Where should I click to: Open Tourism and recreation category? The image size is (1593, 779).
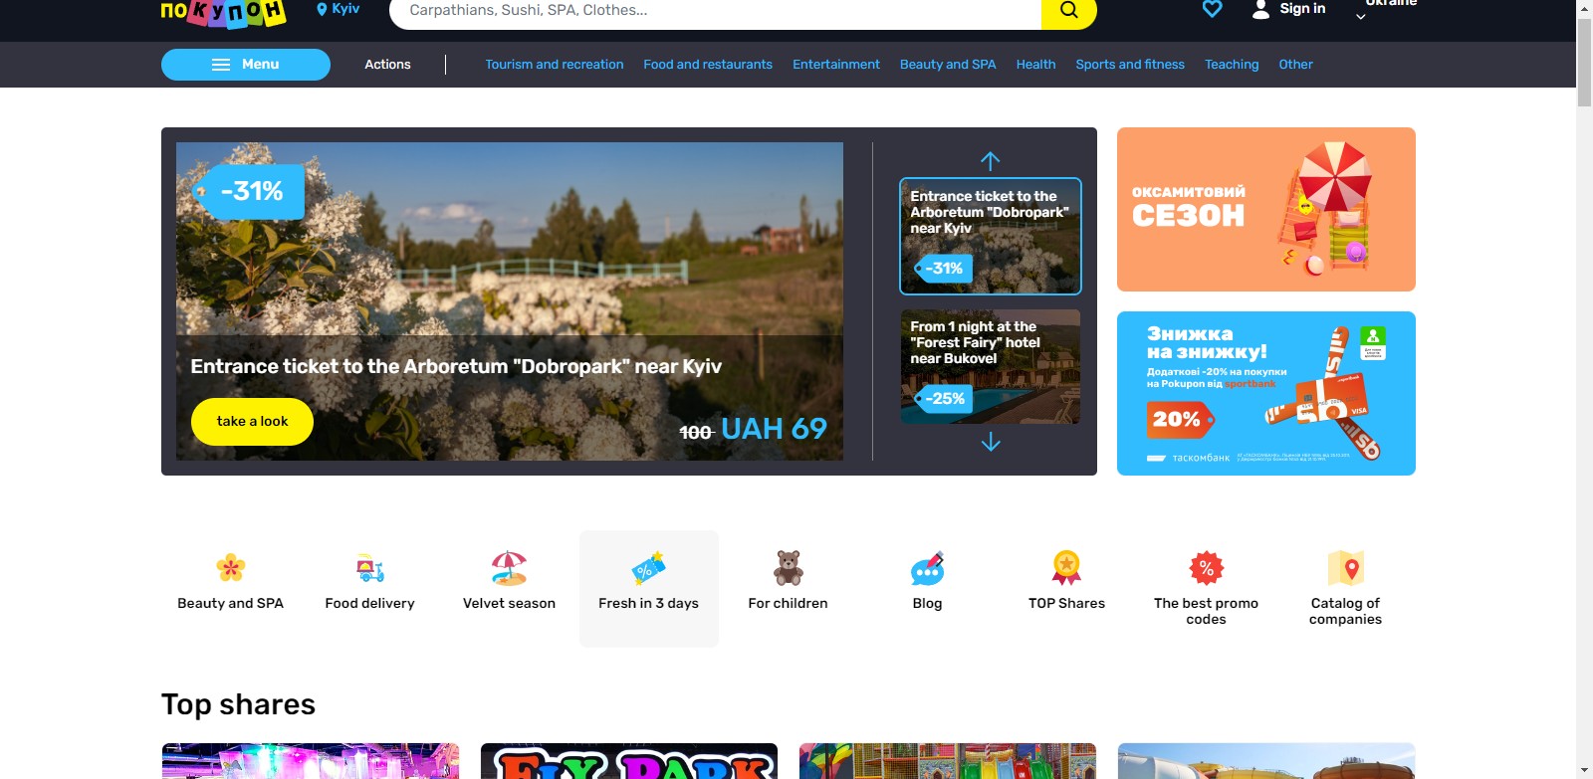(554, 65)
